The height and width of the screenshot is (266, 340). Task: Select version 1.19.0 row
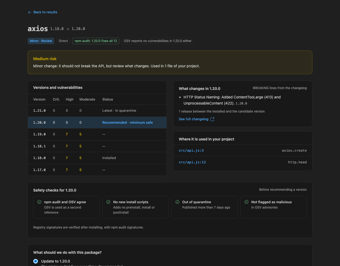click(97, 134)
